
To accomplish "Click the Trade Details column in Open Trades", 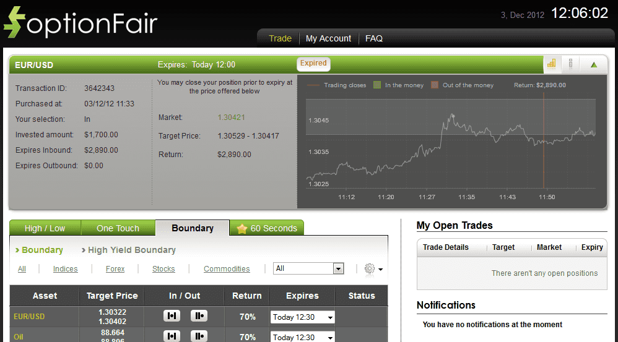I will point(446,247).
